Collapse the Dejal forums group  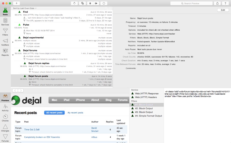coord(13,55)
